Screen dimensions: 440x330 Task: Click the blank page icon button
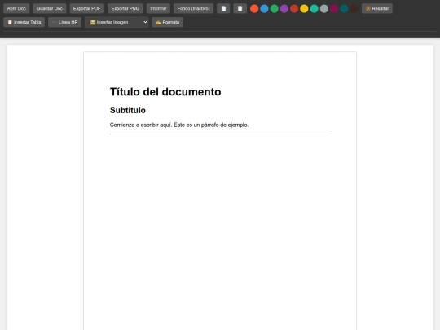[x=223, y=8]
